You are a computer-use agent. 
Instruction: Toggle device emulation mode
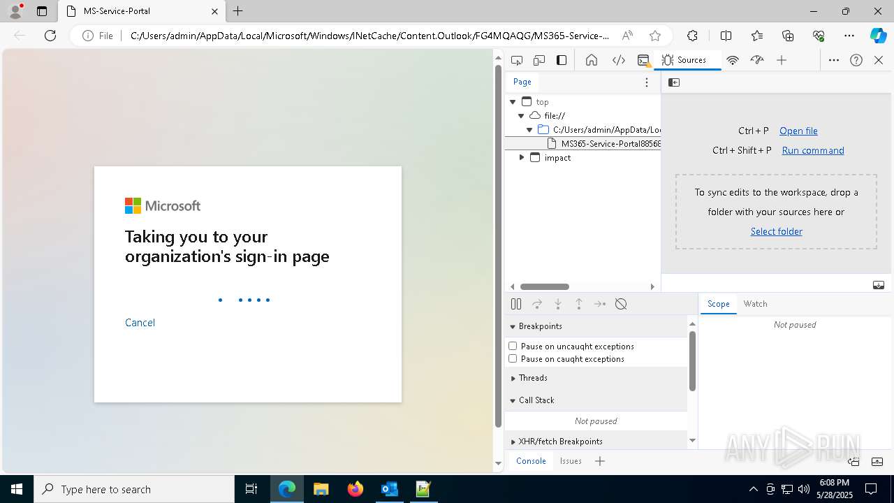click(x=539, y=60)
